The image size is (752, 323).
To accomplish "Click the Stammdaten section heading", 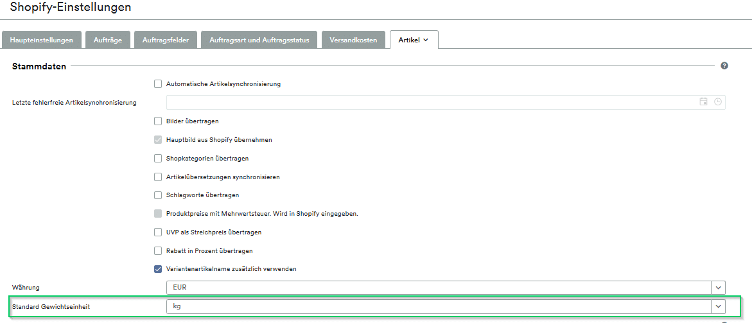I will point(39,67).
